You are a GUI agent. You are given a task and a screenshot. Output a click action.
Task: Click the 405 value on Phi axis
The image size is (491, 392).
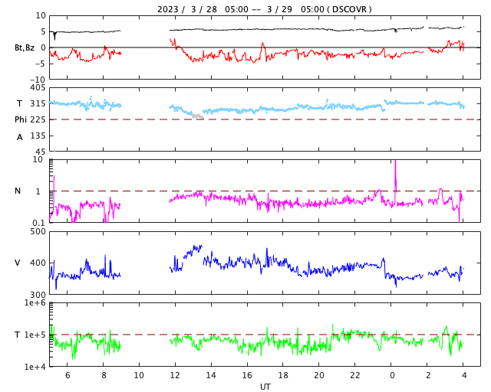[x=37, y=88]
